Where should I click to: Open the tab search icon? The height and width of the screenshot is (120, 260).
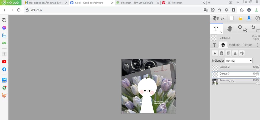coord(230,3)
